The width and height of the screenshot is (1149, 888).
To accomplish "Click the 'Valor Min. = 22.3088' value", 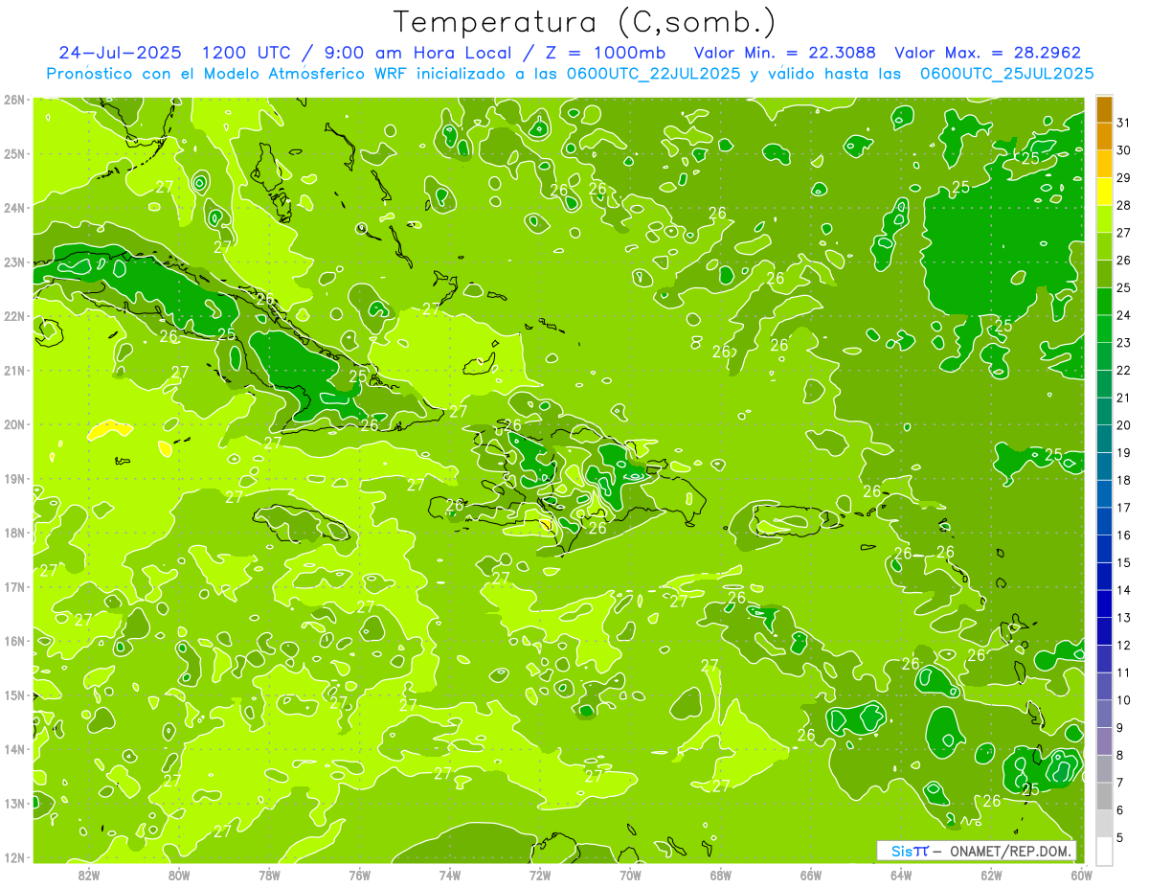I will click(x=785, y=53).
